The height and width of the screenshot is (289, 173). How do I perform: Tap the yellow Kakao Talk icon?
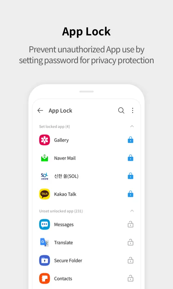44,194
